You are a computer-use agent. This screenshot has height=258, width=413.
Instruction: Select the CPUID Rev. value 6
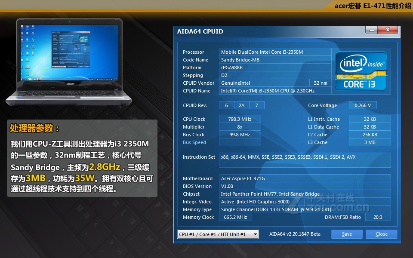click(226, 105)
